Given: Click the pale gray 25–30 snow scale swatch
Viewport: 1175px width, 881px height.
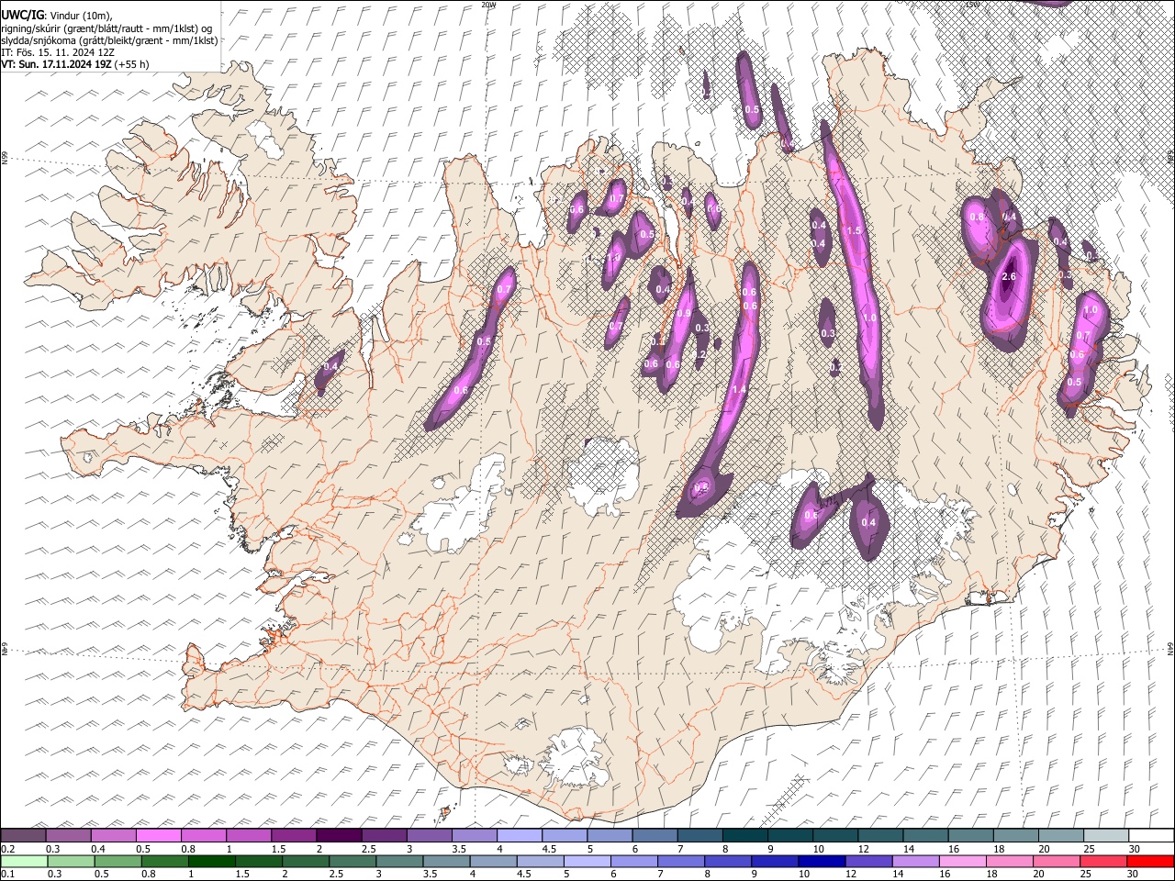Looking at the screenshot, I should pos(1105,836).
